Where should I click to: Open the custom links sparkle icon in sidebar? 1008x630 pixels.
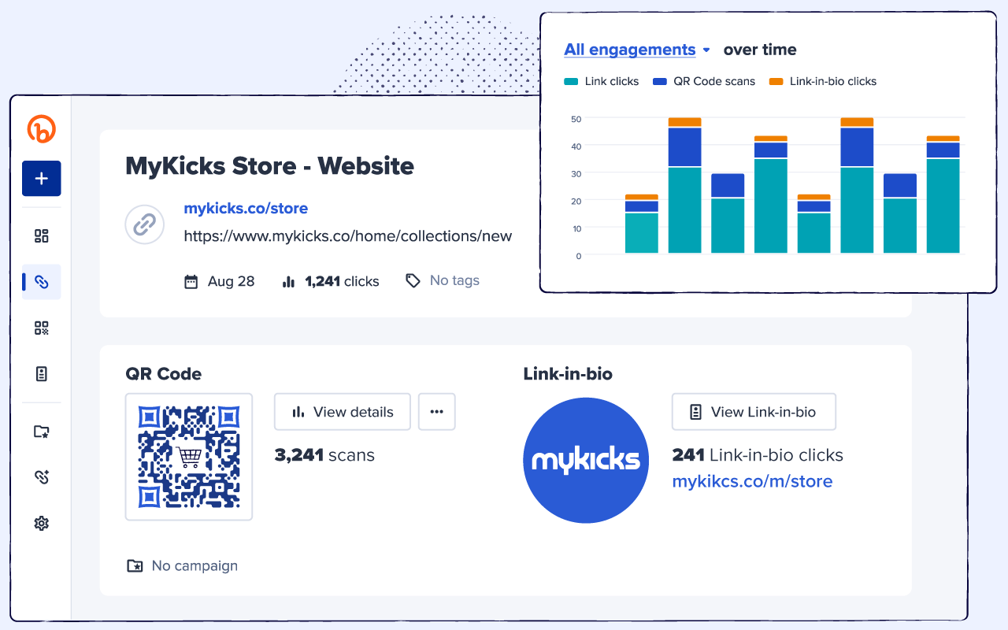(x=42, y=476)
